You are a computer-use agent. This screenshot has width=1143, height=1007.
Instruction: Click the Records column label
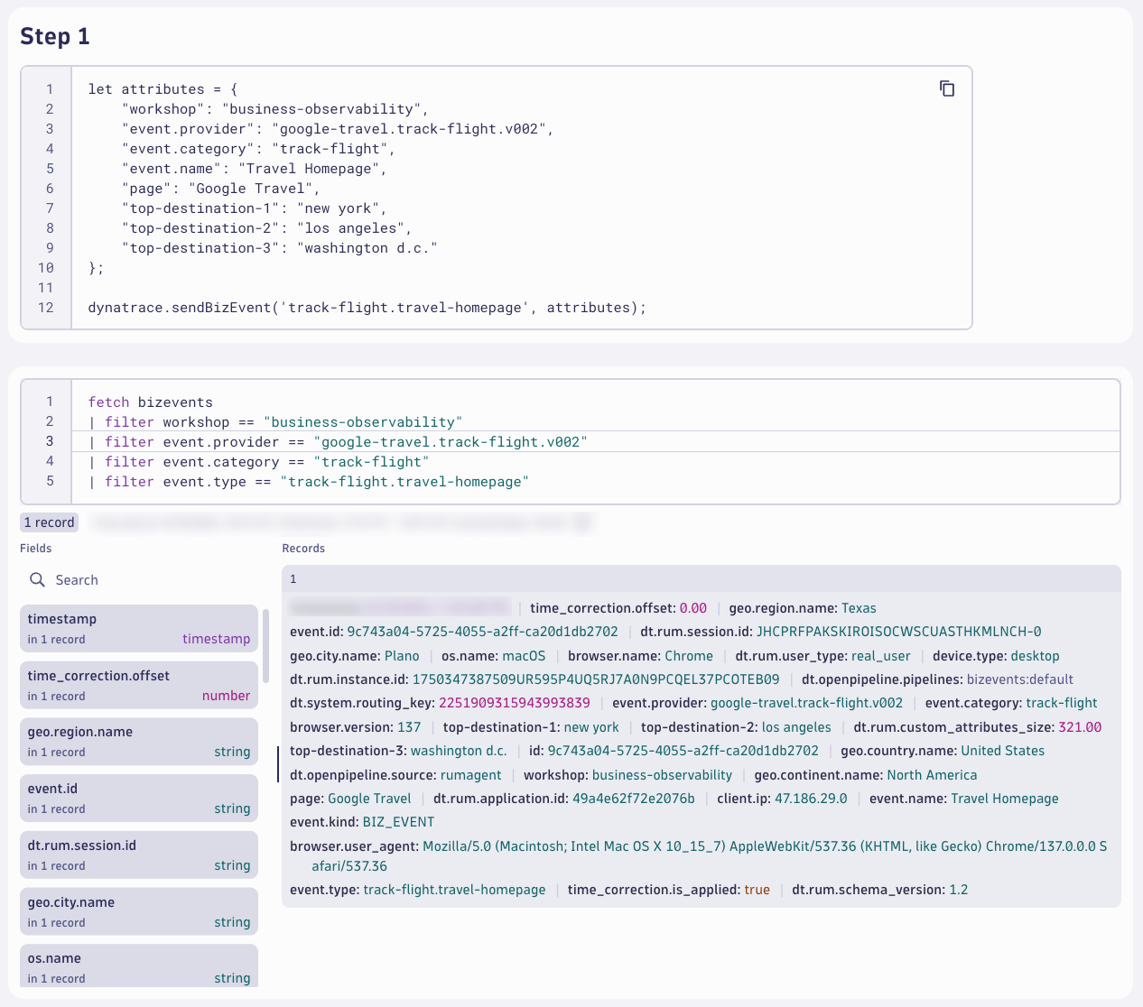tap(303, 549)
